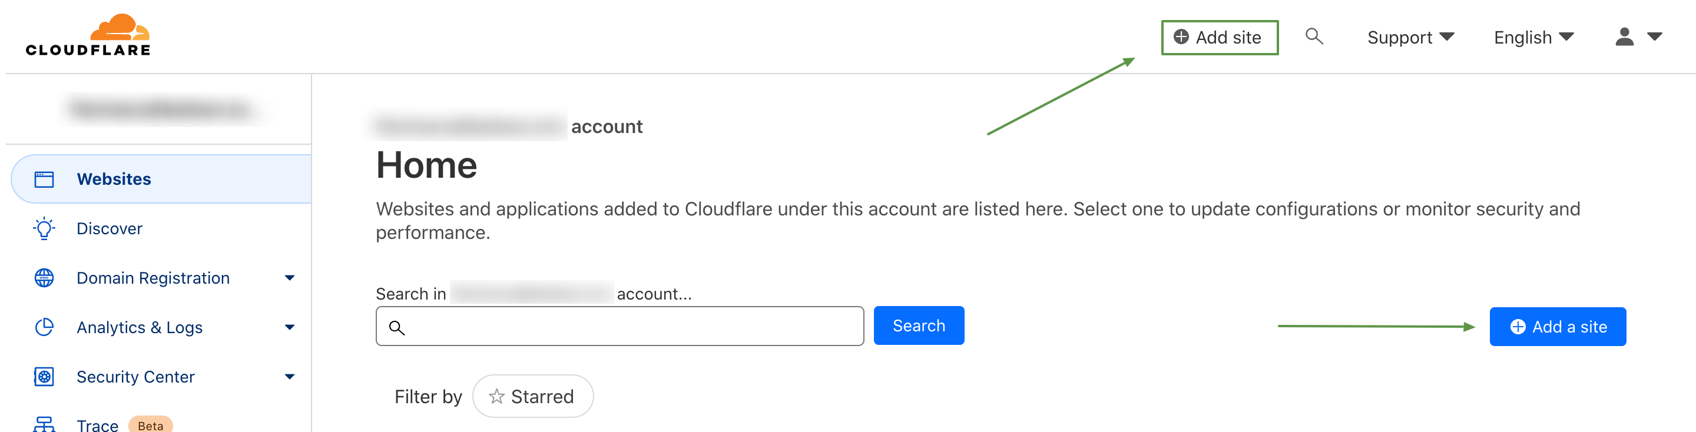Image resolution: width=1696 pixels, height=432 pixels.
Task: Expand the Security Center submenu arrow
Action: [x=290, y=377]
